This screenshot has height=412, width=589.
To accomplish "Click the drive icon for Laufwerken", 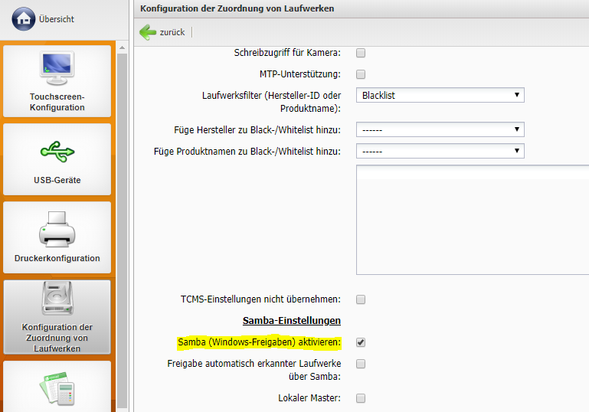I will [57, 300].
